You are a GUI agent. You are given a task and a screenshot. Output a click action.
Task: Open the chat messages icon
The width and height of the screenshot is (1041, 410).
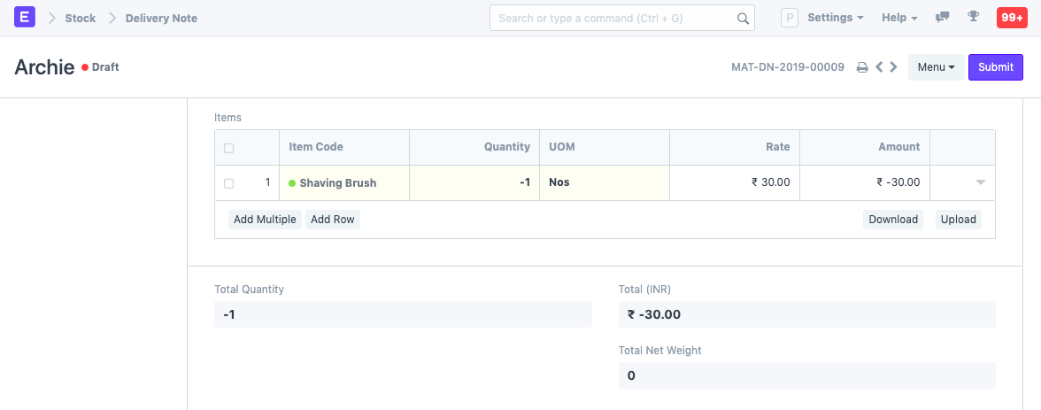[x=943, y=18]
